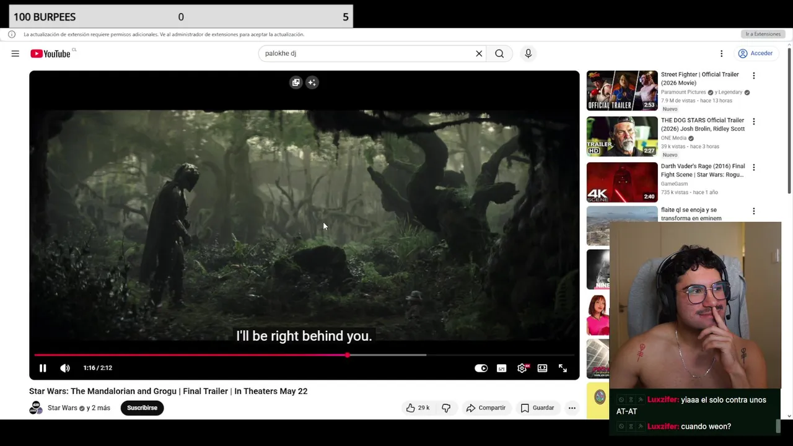Like the video with thumbs up

[x=418, y=408]
